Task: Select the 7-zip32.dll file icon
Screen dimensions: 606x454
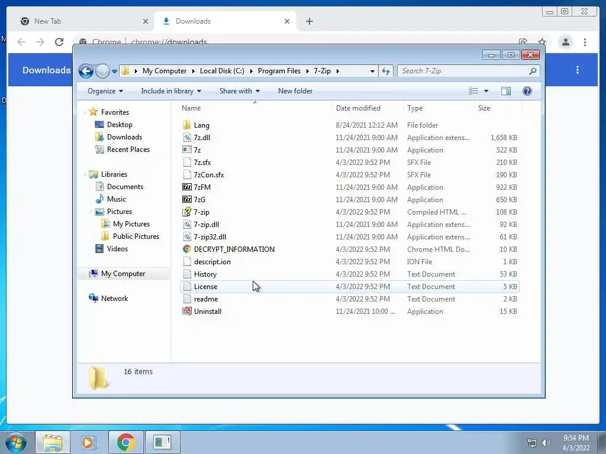Action: tap(186, 236)
